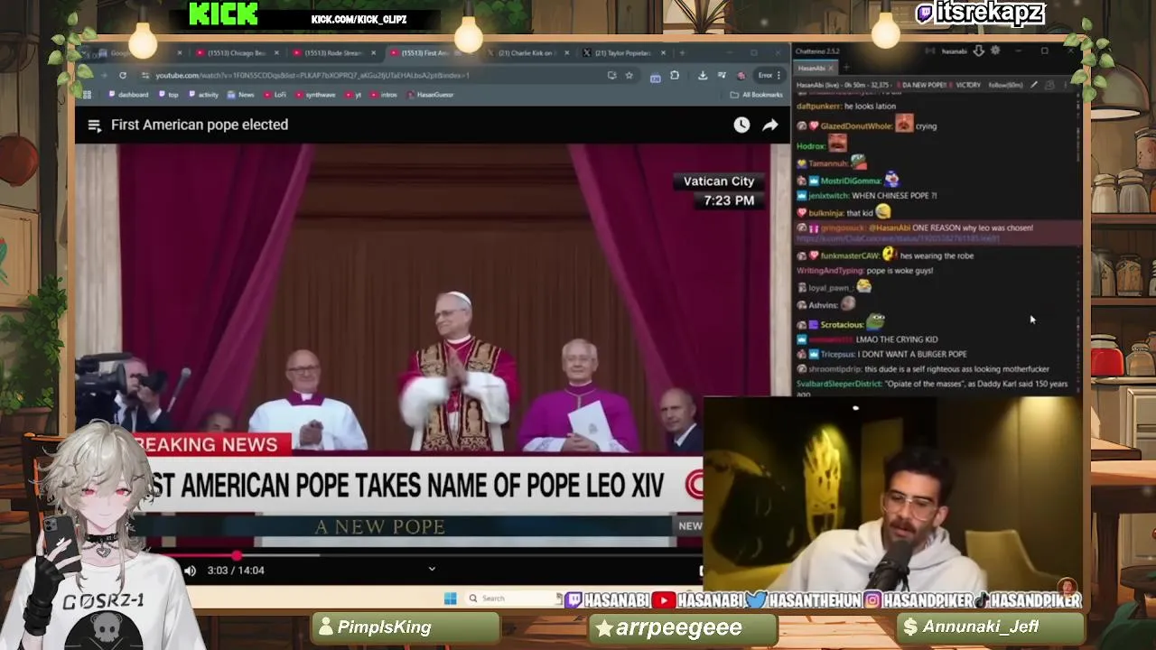Click username funkmasterCAW in chat

tap(850, 256)
